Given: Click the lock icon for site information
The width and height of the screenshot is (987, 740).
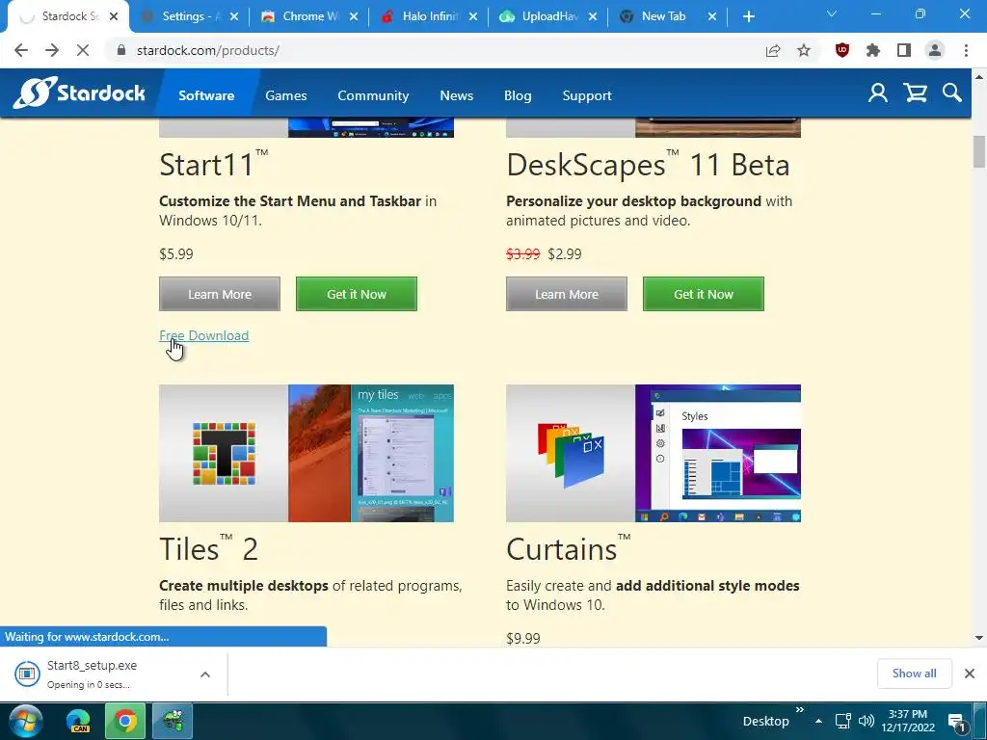Looking at the screenshot, I should coord(121,50).
